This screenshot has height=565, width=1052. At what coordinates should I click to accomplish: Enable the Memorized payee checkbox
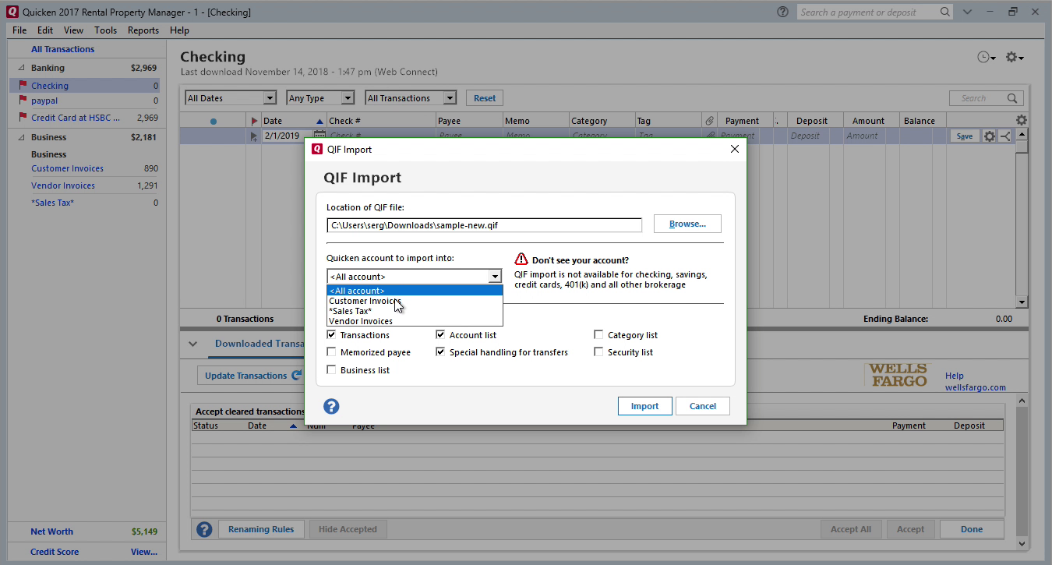point(331,352)
